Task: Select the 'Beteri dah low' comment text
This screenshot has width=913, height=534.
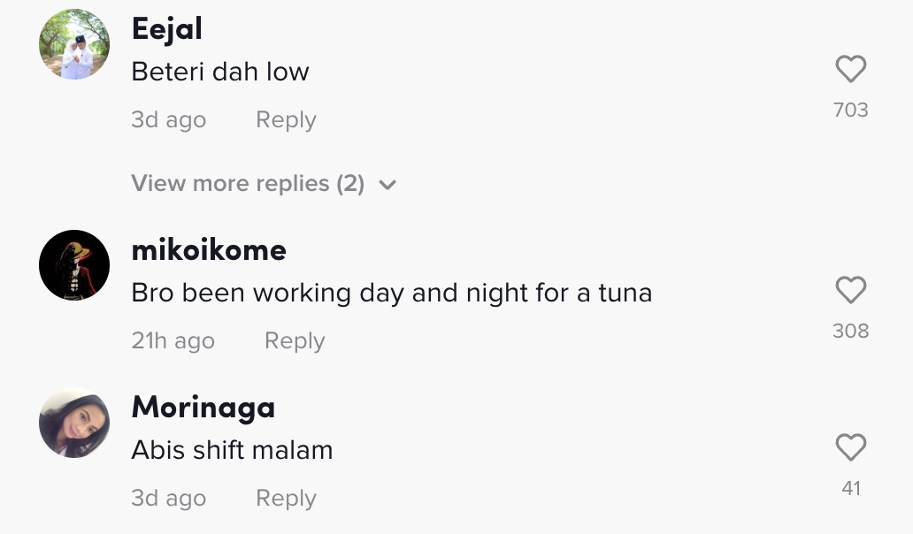Action: tap(220, 72)
